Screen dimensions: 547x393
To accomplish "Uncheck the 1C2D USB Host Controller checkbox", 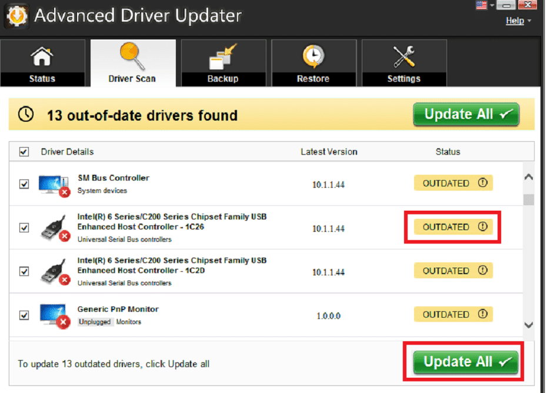I will pos(24,272).
